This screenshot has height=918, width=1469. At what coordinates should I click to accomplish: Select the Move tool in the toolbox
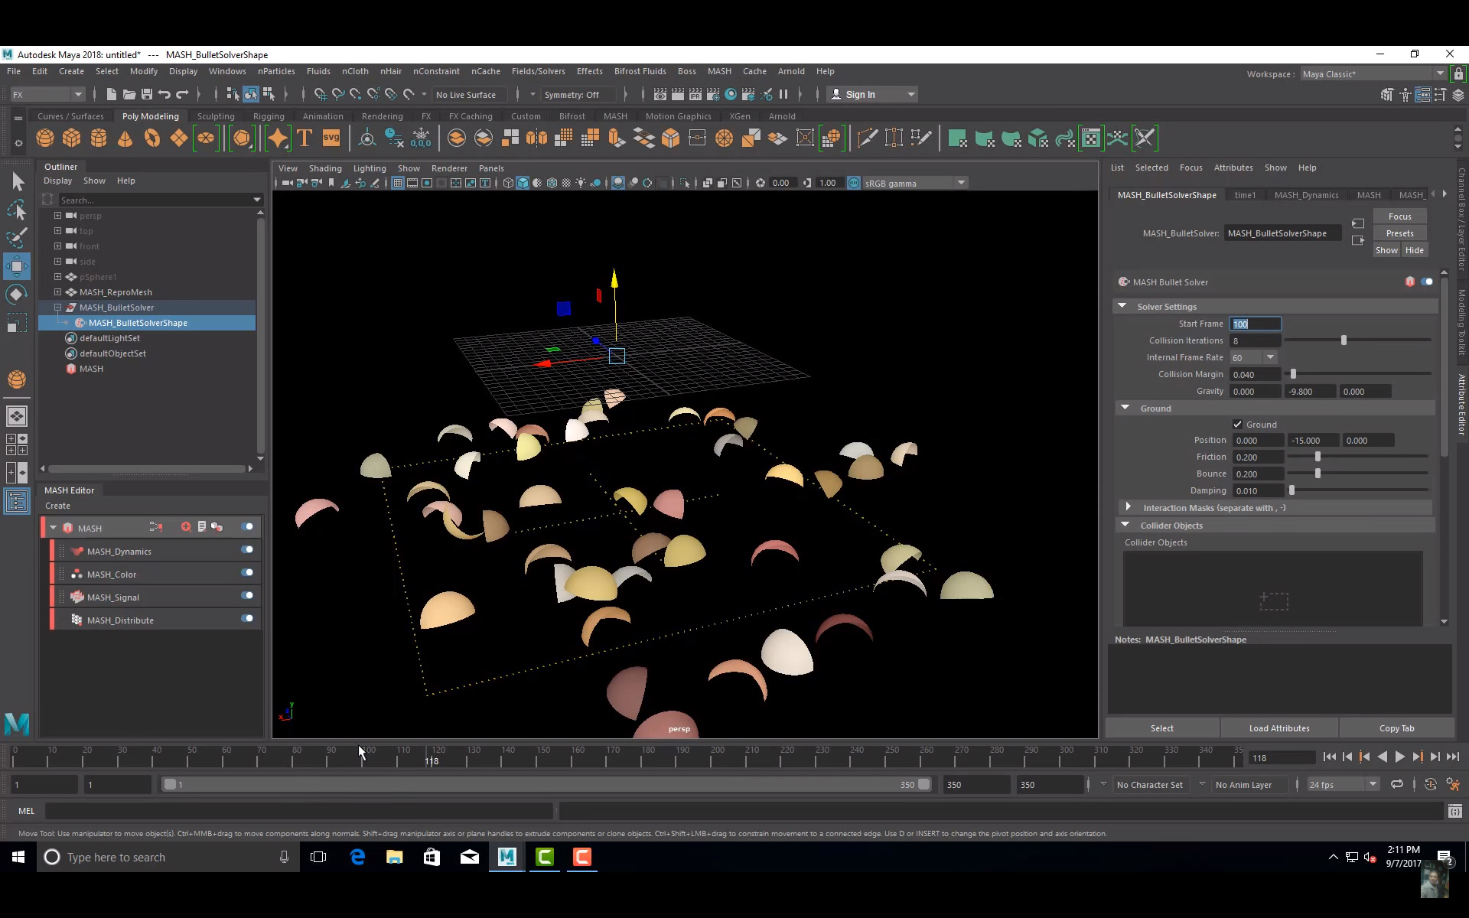(16, 266)
